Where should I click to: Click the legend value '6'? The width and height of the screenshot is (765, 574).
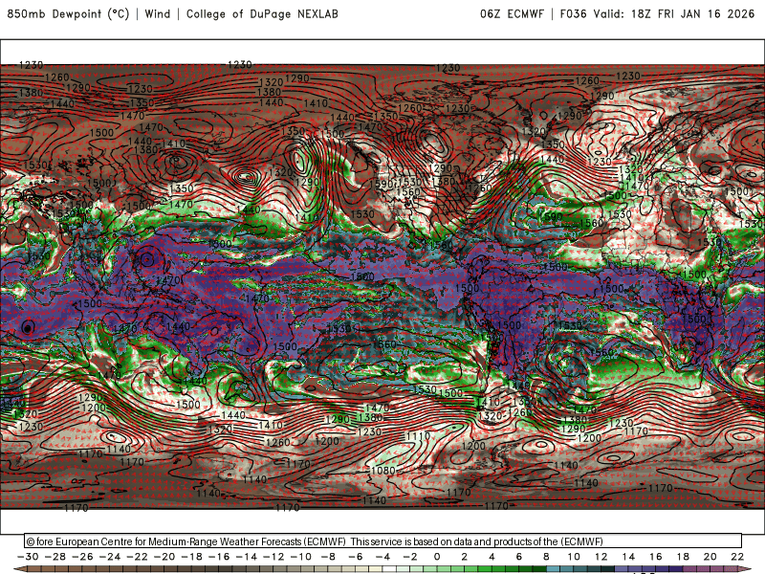(x=519, y=557)
